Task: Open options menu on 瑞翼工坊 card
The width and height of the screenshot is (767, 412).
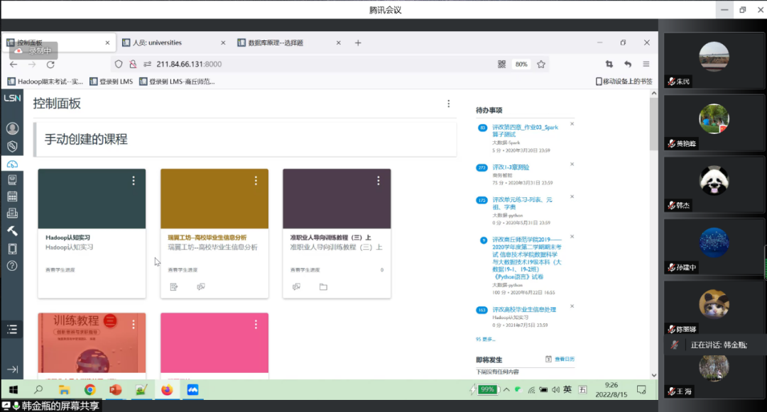Action: point(256,181)
